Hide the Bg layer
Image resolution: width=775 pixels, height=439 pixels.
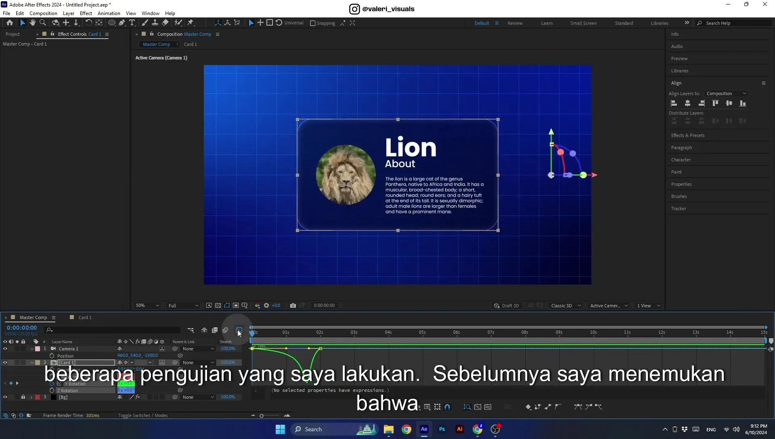(x=5, y=397)
